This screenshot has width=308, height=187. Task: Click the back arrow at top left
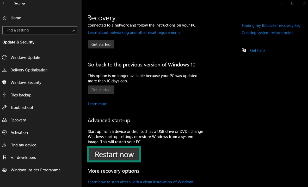tap(4, 3)
